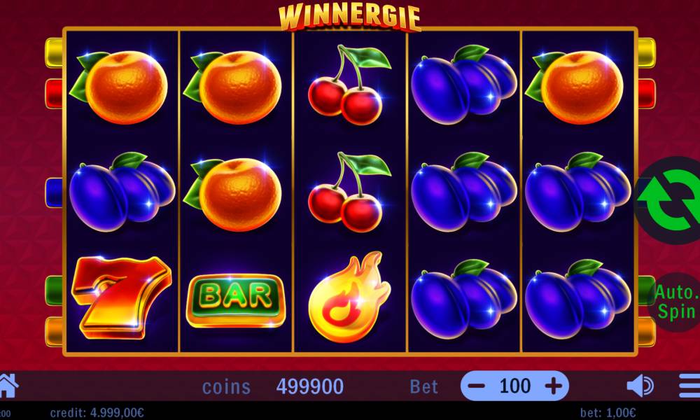The image size is (700, 420).
Task: Click the orange in top-right reel
Action: 574,87
